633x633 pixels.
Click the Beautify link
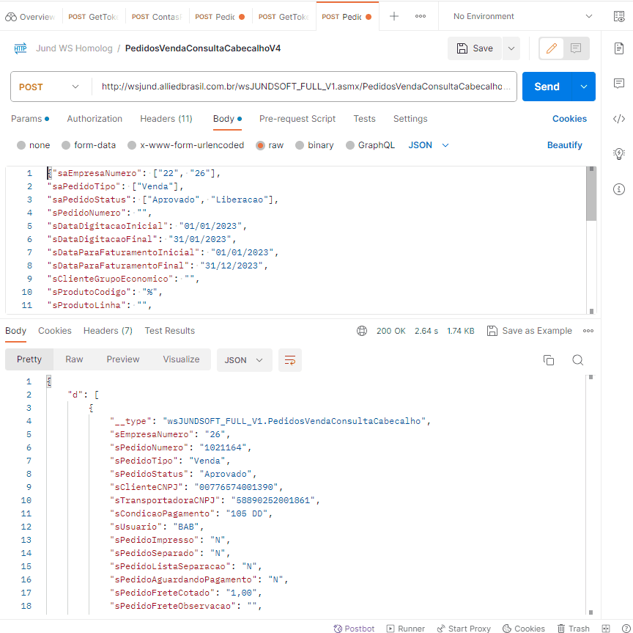tap(564, 145)
